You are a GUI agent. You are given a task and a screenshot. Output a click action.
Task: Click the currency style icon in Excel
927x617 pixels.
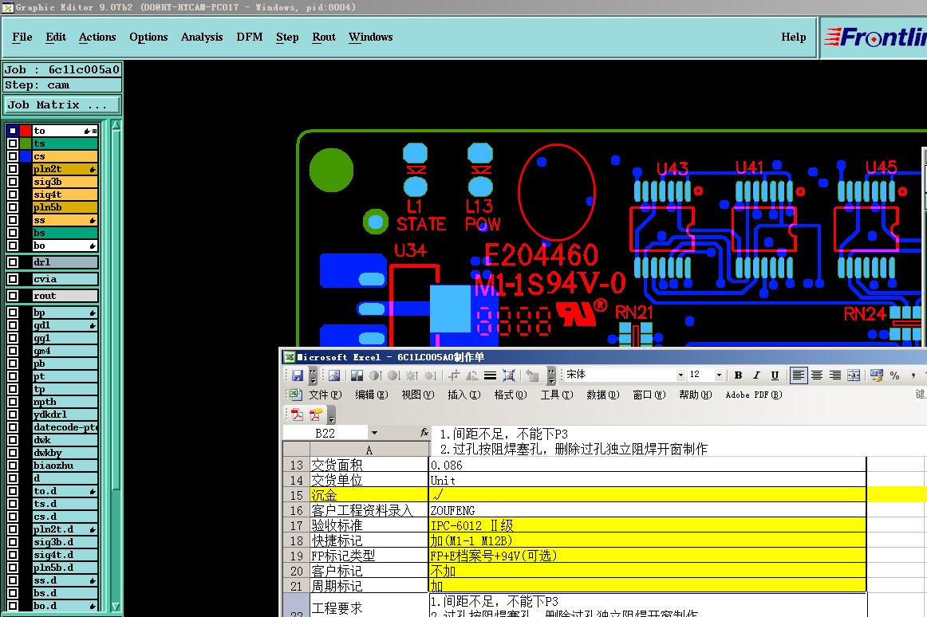coord(877,375)
